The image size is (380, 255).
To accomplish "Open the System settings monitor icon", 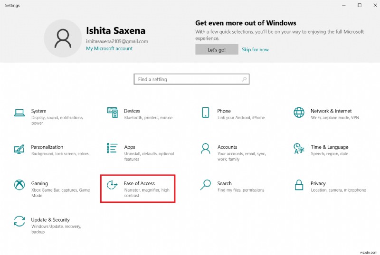I will click(x=19, y=113).
